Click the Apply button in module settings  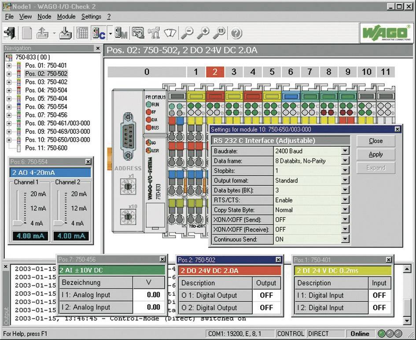point(376,154)
